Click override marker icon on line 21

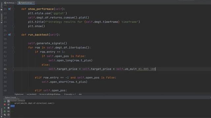(x=10, y=9)
